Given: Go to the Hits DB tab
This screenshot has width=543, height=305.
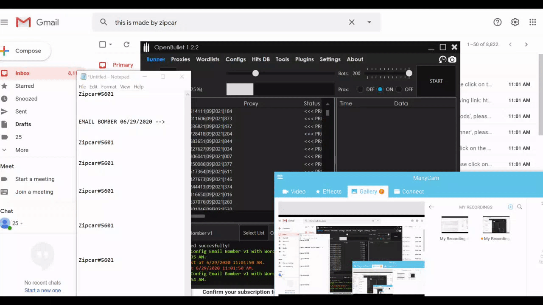Looking at the screenshot, I should tap(261, 59).
